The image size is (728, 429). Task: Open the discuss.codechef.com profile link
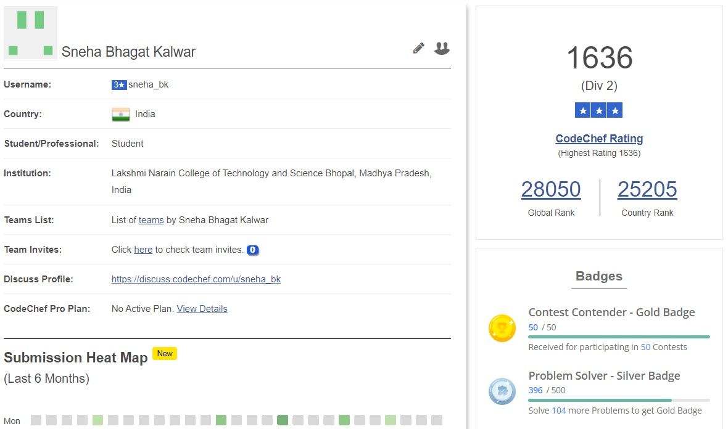196,279
